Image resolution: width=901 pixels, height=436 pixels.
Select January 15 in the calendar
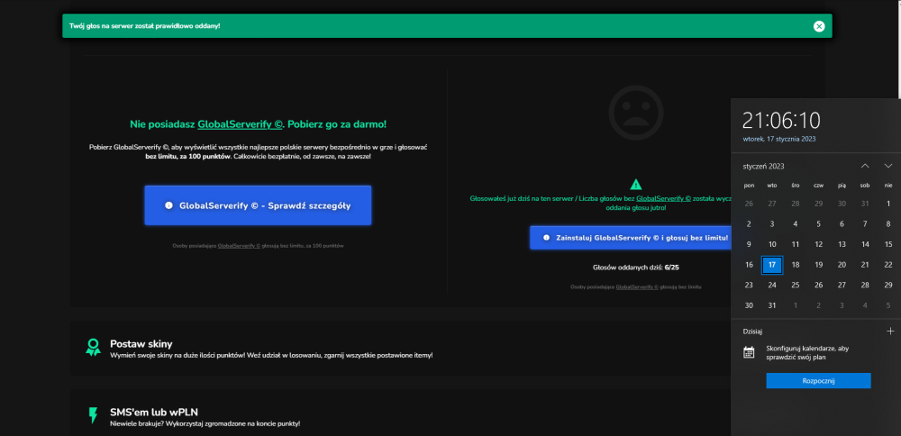888,244
